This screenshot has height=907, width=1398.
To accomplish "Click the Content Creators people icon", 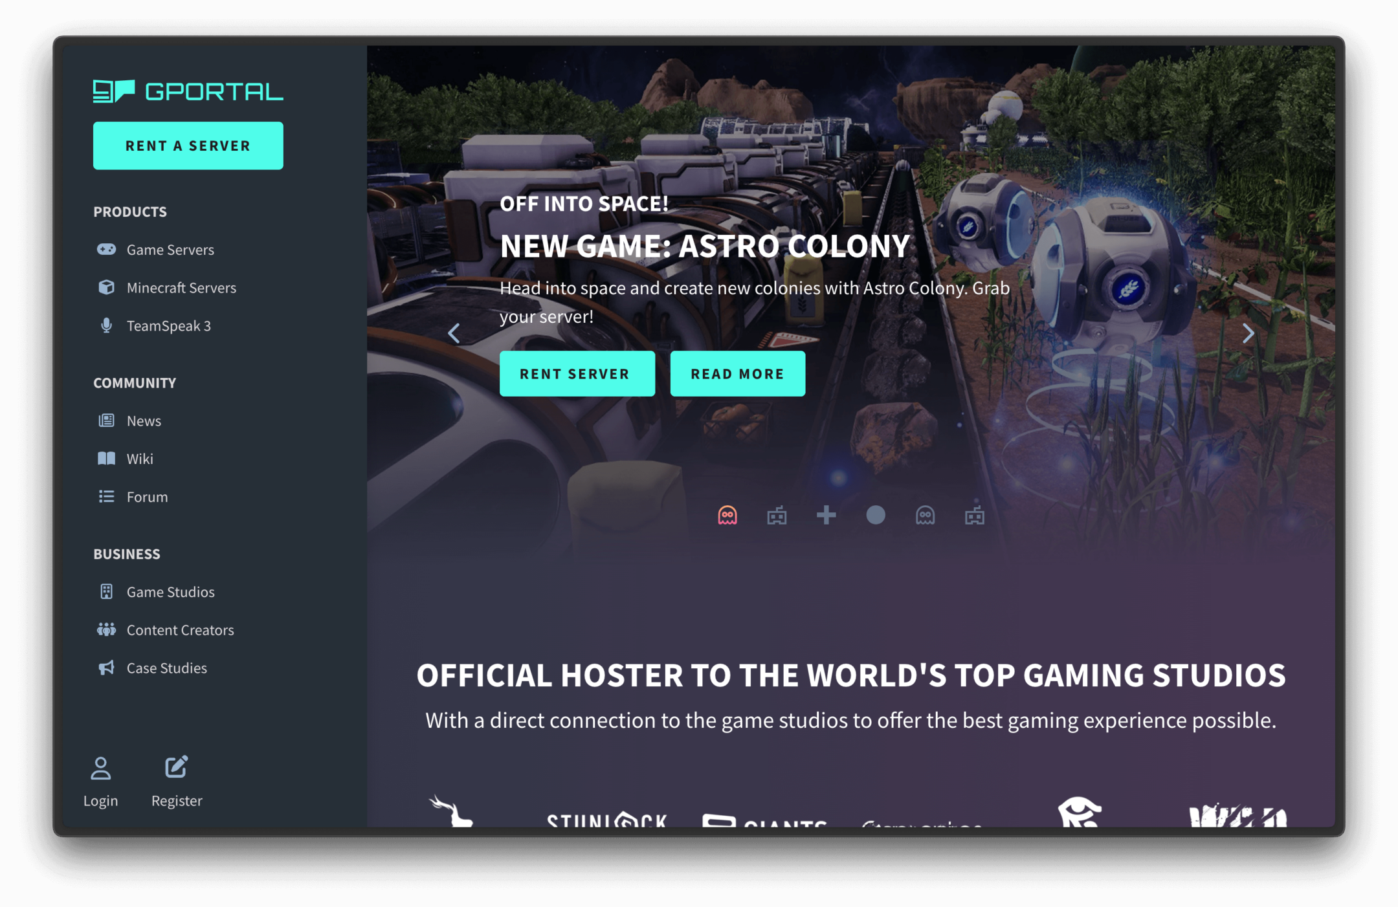I will click(106, 629).
